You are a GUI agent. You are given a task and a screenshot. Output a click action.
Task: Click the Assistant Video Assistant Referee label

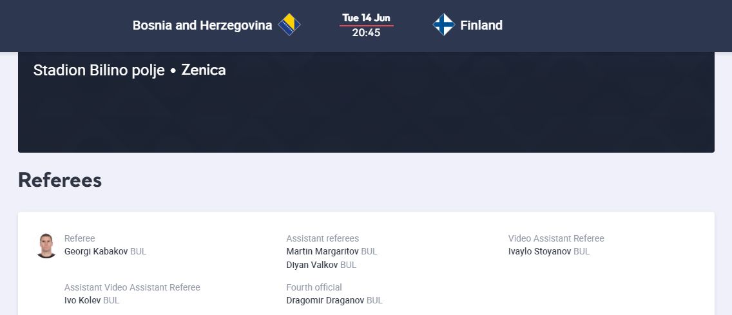pos(132,287)
